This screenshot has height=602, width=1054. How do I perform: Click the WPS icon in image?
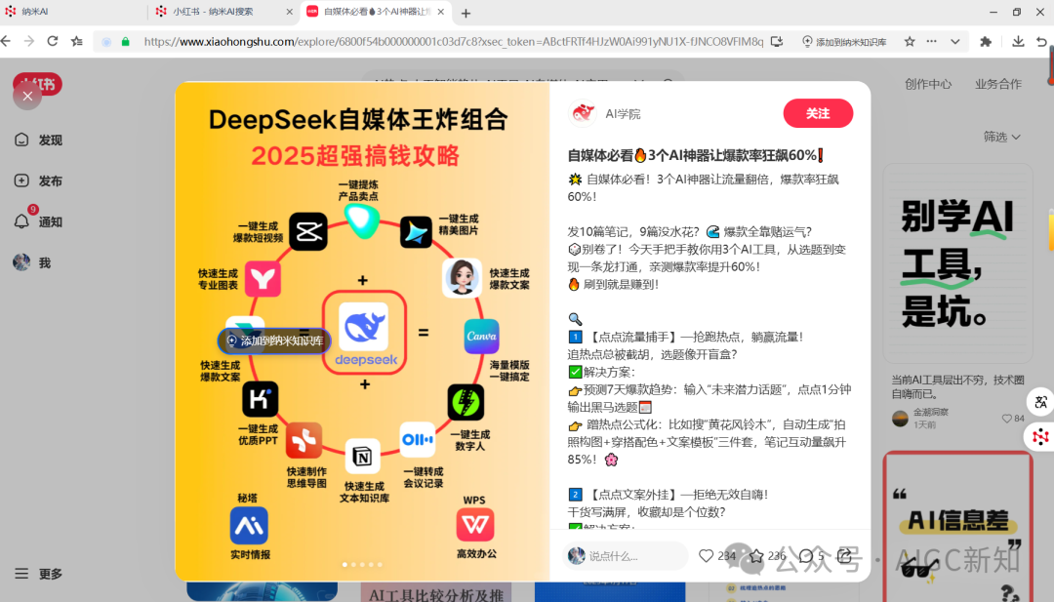(475, 525)
